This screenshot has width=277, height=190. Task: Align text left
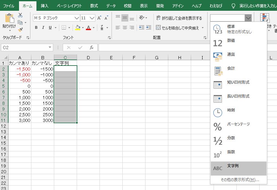pos(118,28)
